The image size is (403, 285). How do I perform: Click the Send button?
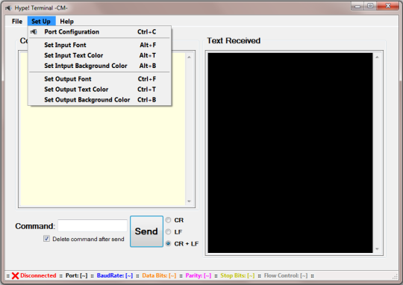(x=146, y=231)
